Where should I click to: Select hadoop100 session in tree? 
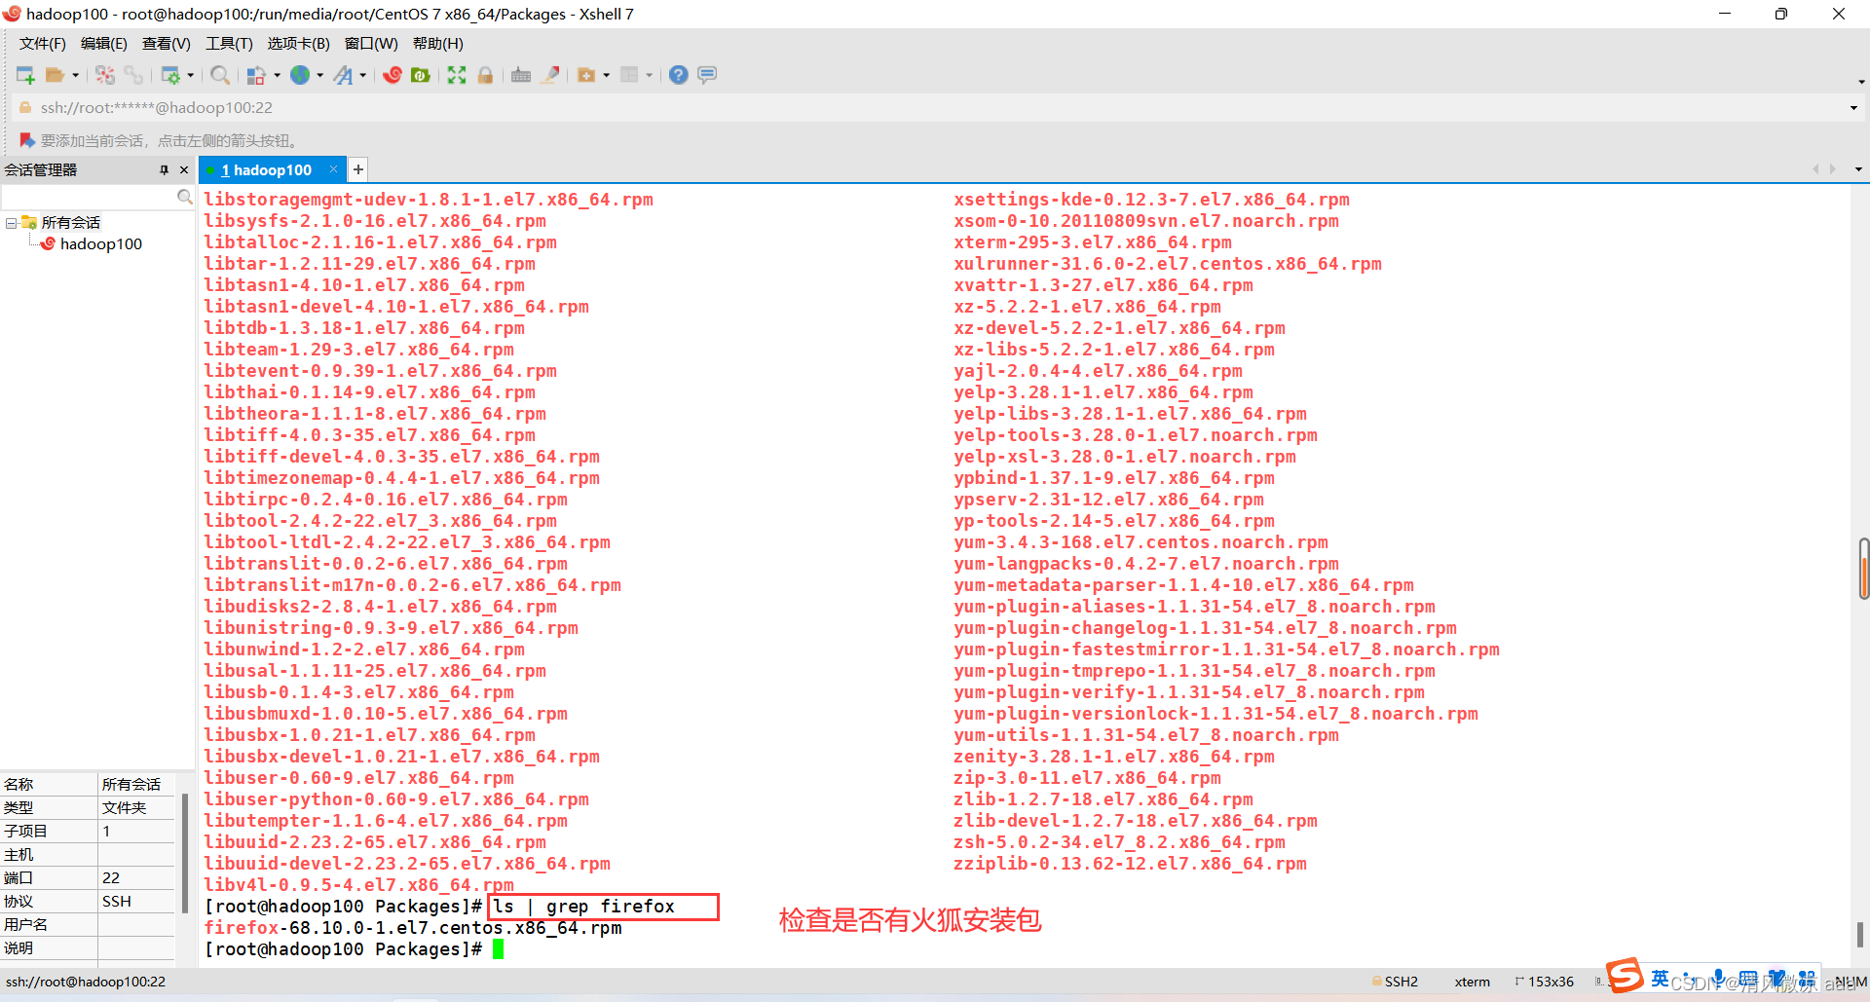tap(101, 244)
